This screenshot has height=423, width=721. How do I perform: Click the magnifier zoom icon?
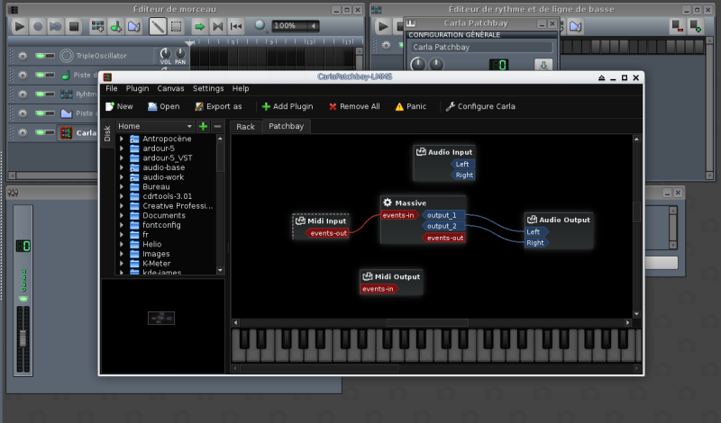[x=261, y=26]
